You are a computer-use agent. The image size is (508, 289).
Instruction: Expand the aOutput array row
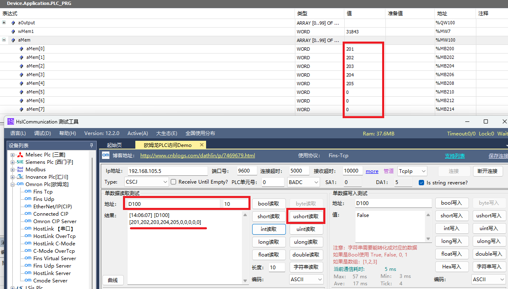[x=4, y=23]
